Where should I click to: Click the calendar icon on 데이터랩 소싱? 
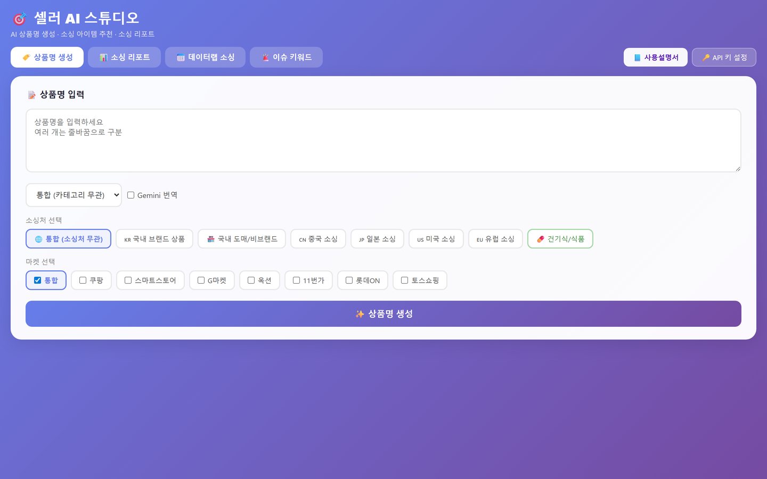point(181,57)
